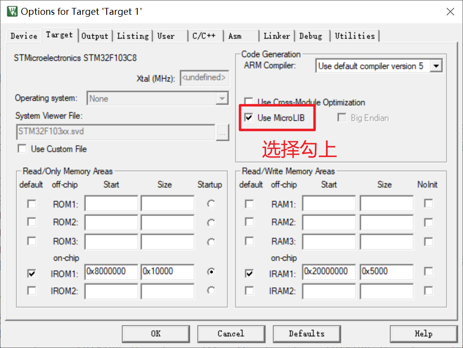Check the RAM3 default checkbox

click(249, 241)
